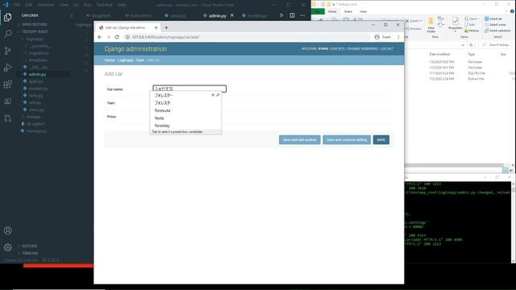516x290 pixels.
Task: Close the admin.py editor tab
Action: pyautogui.click(x=232, y=15)
